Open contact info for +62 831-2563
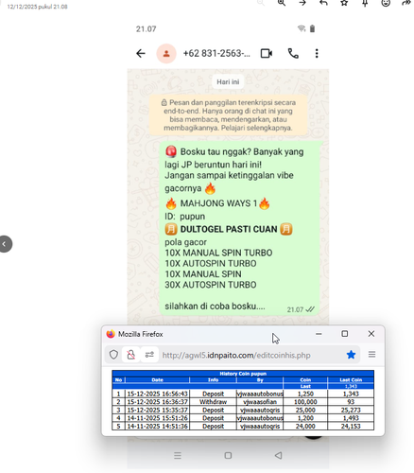The height and width of the screenshot is (473, 414). (216, 53)
